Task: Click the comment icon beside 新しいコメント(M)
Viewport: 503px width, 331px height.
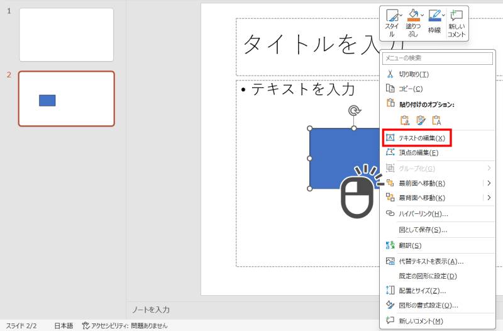Action: tap(390, 320)
